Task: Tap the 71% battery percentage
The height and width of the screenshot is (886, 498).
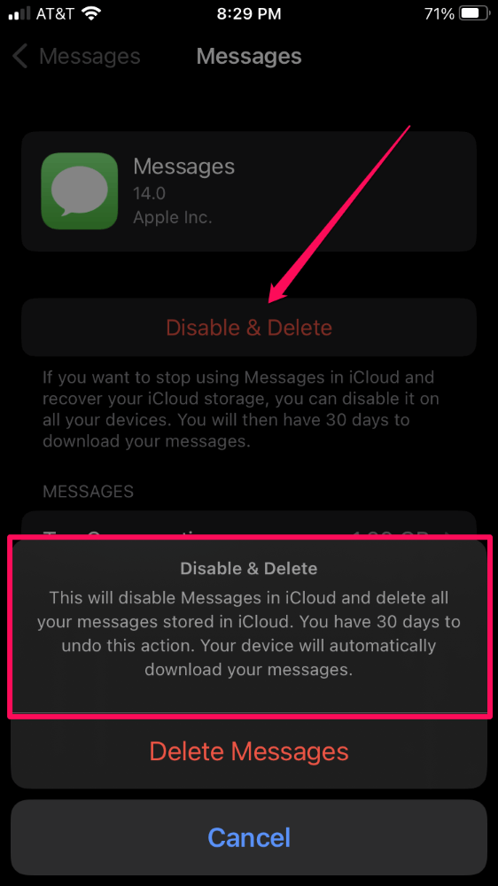Action: click(440, 14)
